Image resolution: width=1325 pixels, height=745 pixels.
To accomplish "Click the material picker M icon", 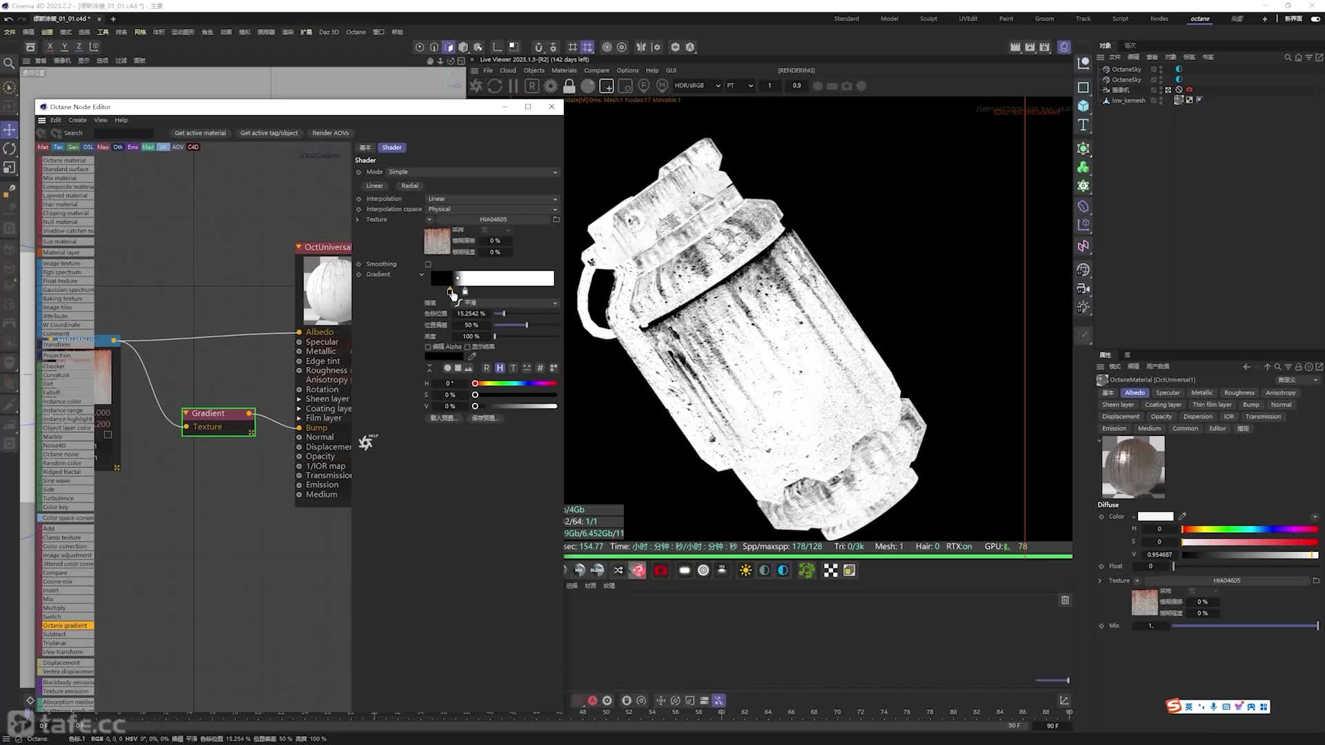I will point(662,86).
